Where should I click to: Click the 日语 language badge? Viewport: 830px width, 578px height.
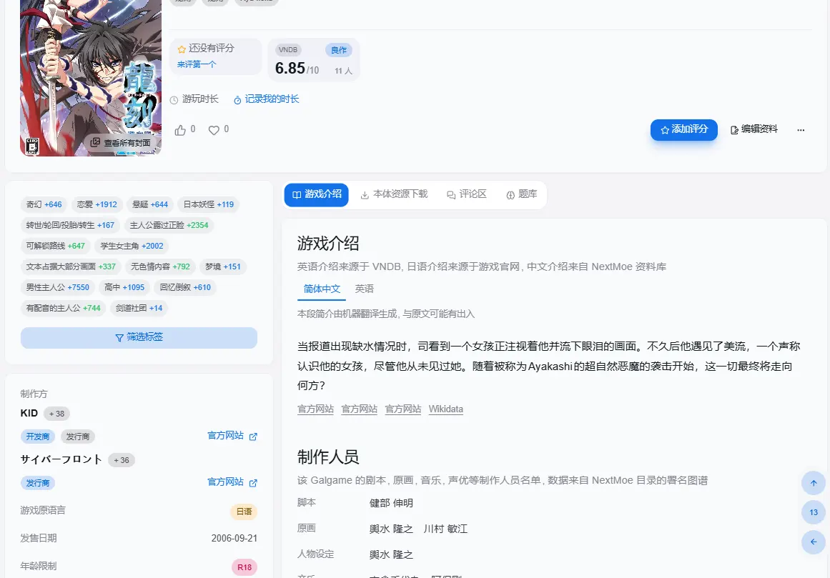pyautogui.click(x=244, y=512)
